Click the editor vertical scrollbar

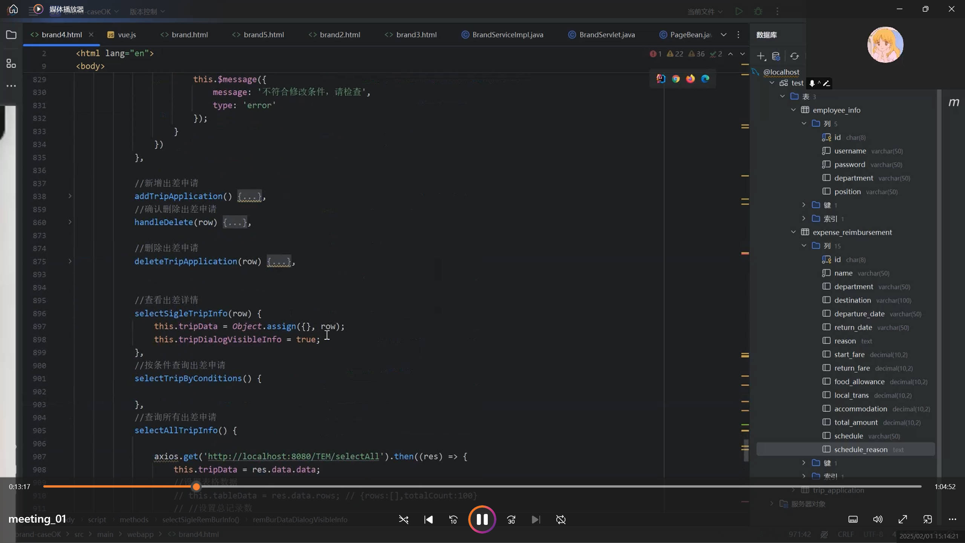pyautogui.click(x=746, y=450)
